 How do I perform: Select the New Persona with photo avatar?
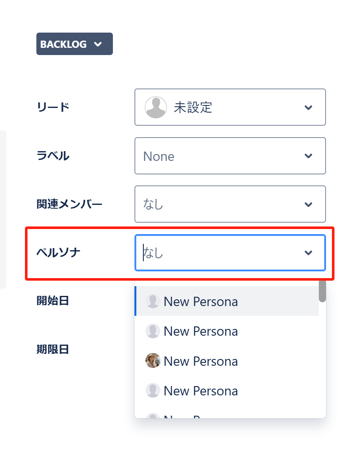(x=200, y=361)
